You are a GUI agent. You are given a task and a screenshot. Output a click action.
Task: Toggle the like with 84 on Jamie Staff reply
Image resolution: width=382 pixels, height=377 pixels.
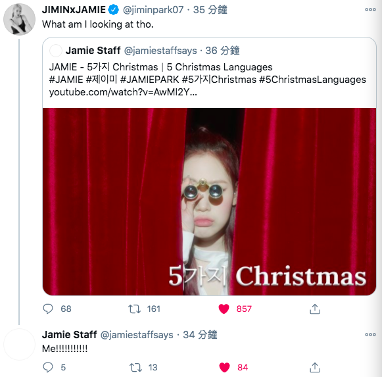(224, 367)
